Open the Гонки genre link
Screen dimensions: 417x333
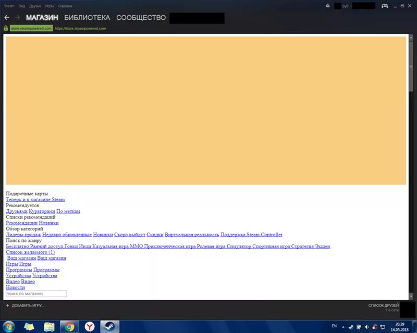pos(71,246)
